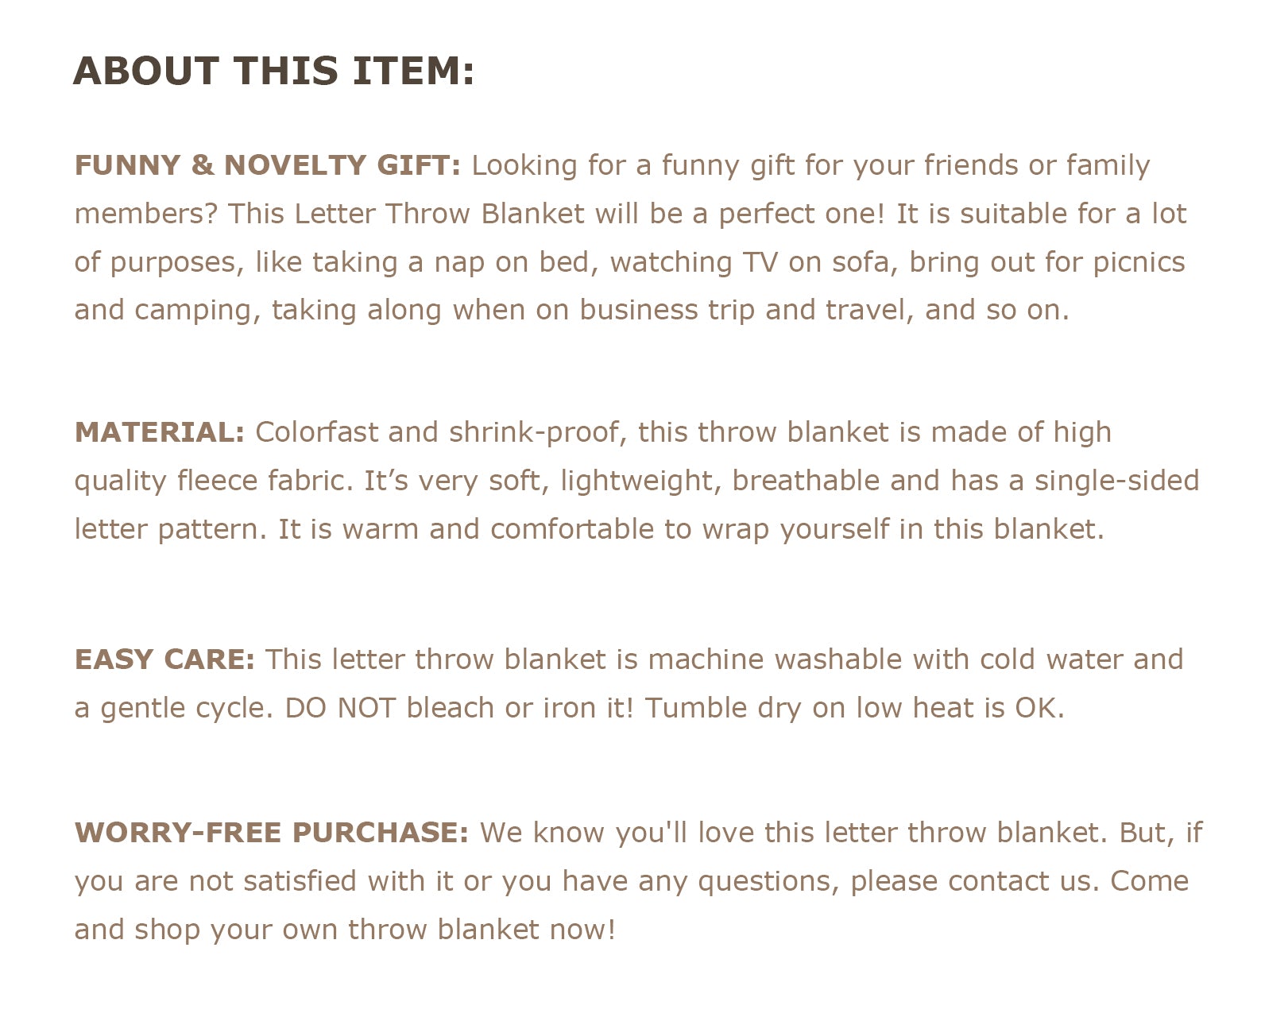Click the WORRY-FREE PURCHASE label
1261x1021 pixels.
click(x=272, y=833)
